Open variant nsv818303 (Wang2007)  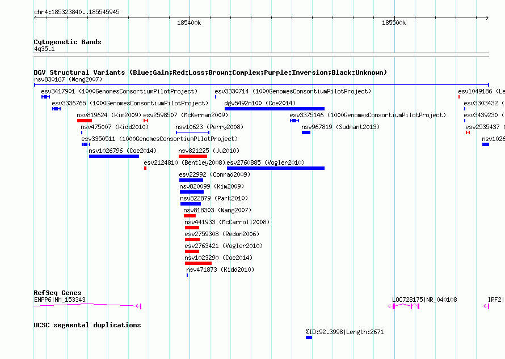pos(217,210)
